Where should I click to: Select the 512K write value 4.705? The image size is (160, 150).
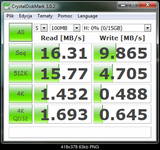(x=122, y=73)
